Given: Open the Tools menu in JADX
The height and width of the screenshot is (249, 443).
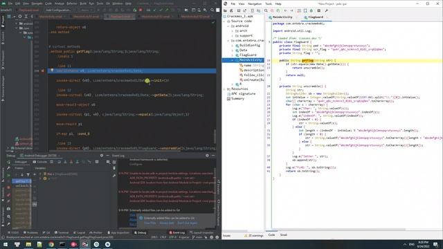Looking at the screenshot, I should point(269,4).
